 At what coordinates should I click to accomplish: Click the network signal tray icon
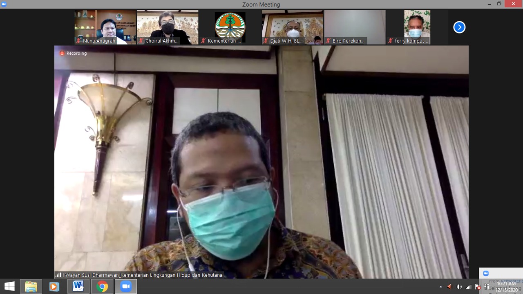click(x=468, y=287)
